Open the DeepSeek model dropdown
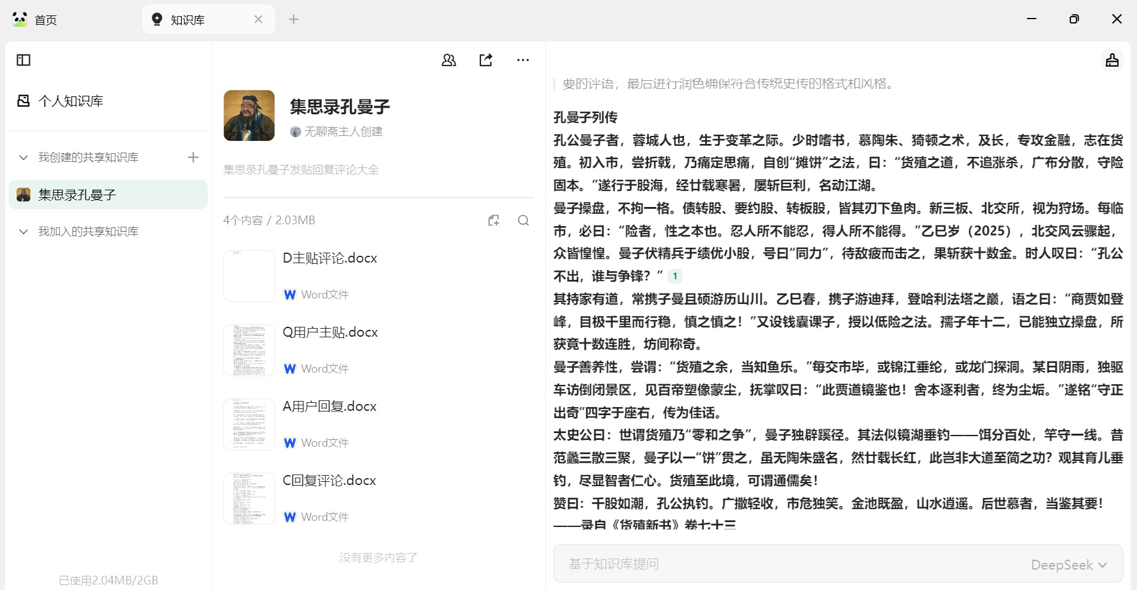The width and height of the screenshot is (1137, 590). pos(1068,565)
